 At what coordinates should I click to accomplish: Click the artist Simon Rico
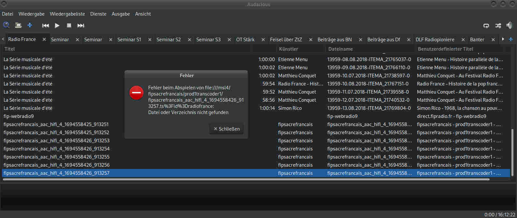[x=290, y=108]
